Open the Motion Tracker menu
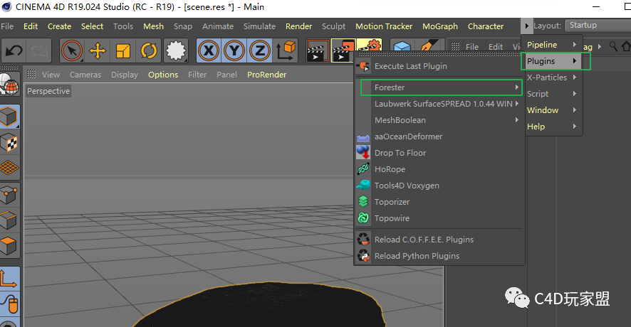This screenshot has height=327, width=631. 383,26
